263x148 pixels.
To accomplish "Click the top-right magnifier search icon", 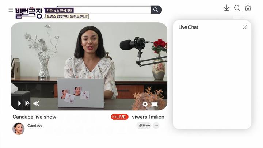I will point(237,8).
